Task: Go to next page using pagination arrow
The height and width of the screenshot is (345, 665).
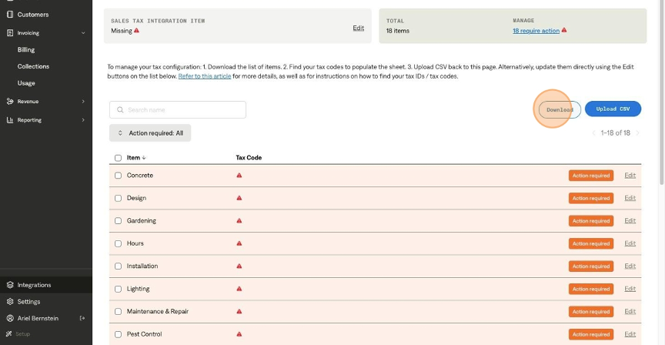Action: point(637,133)
